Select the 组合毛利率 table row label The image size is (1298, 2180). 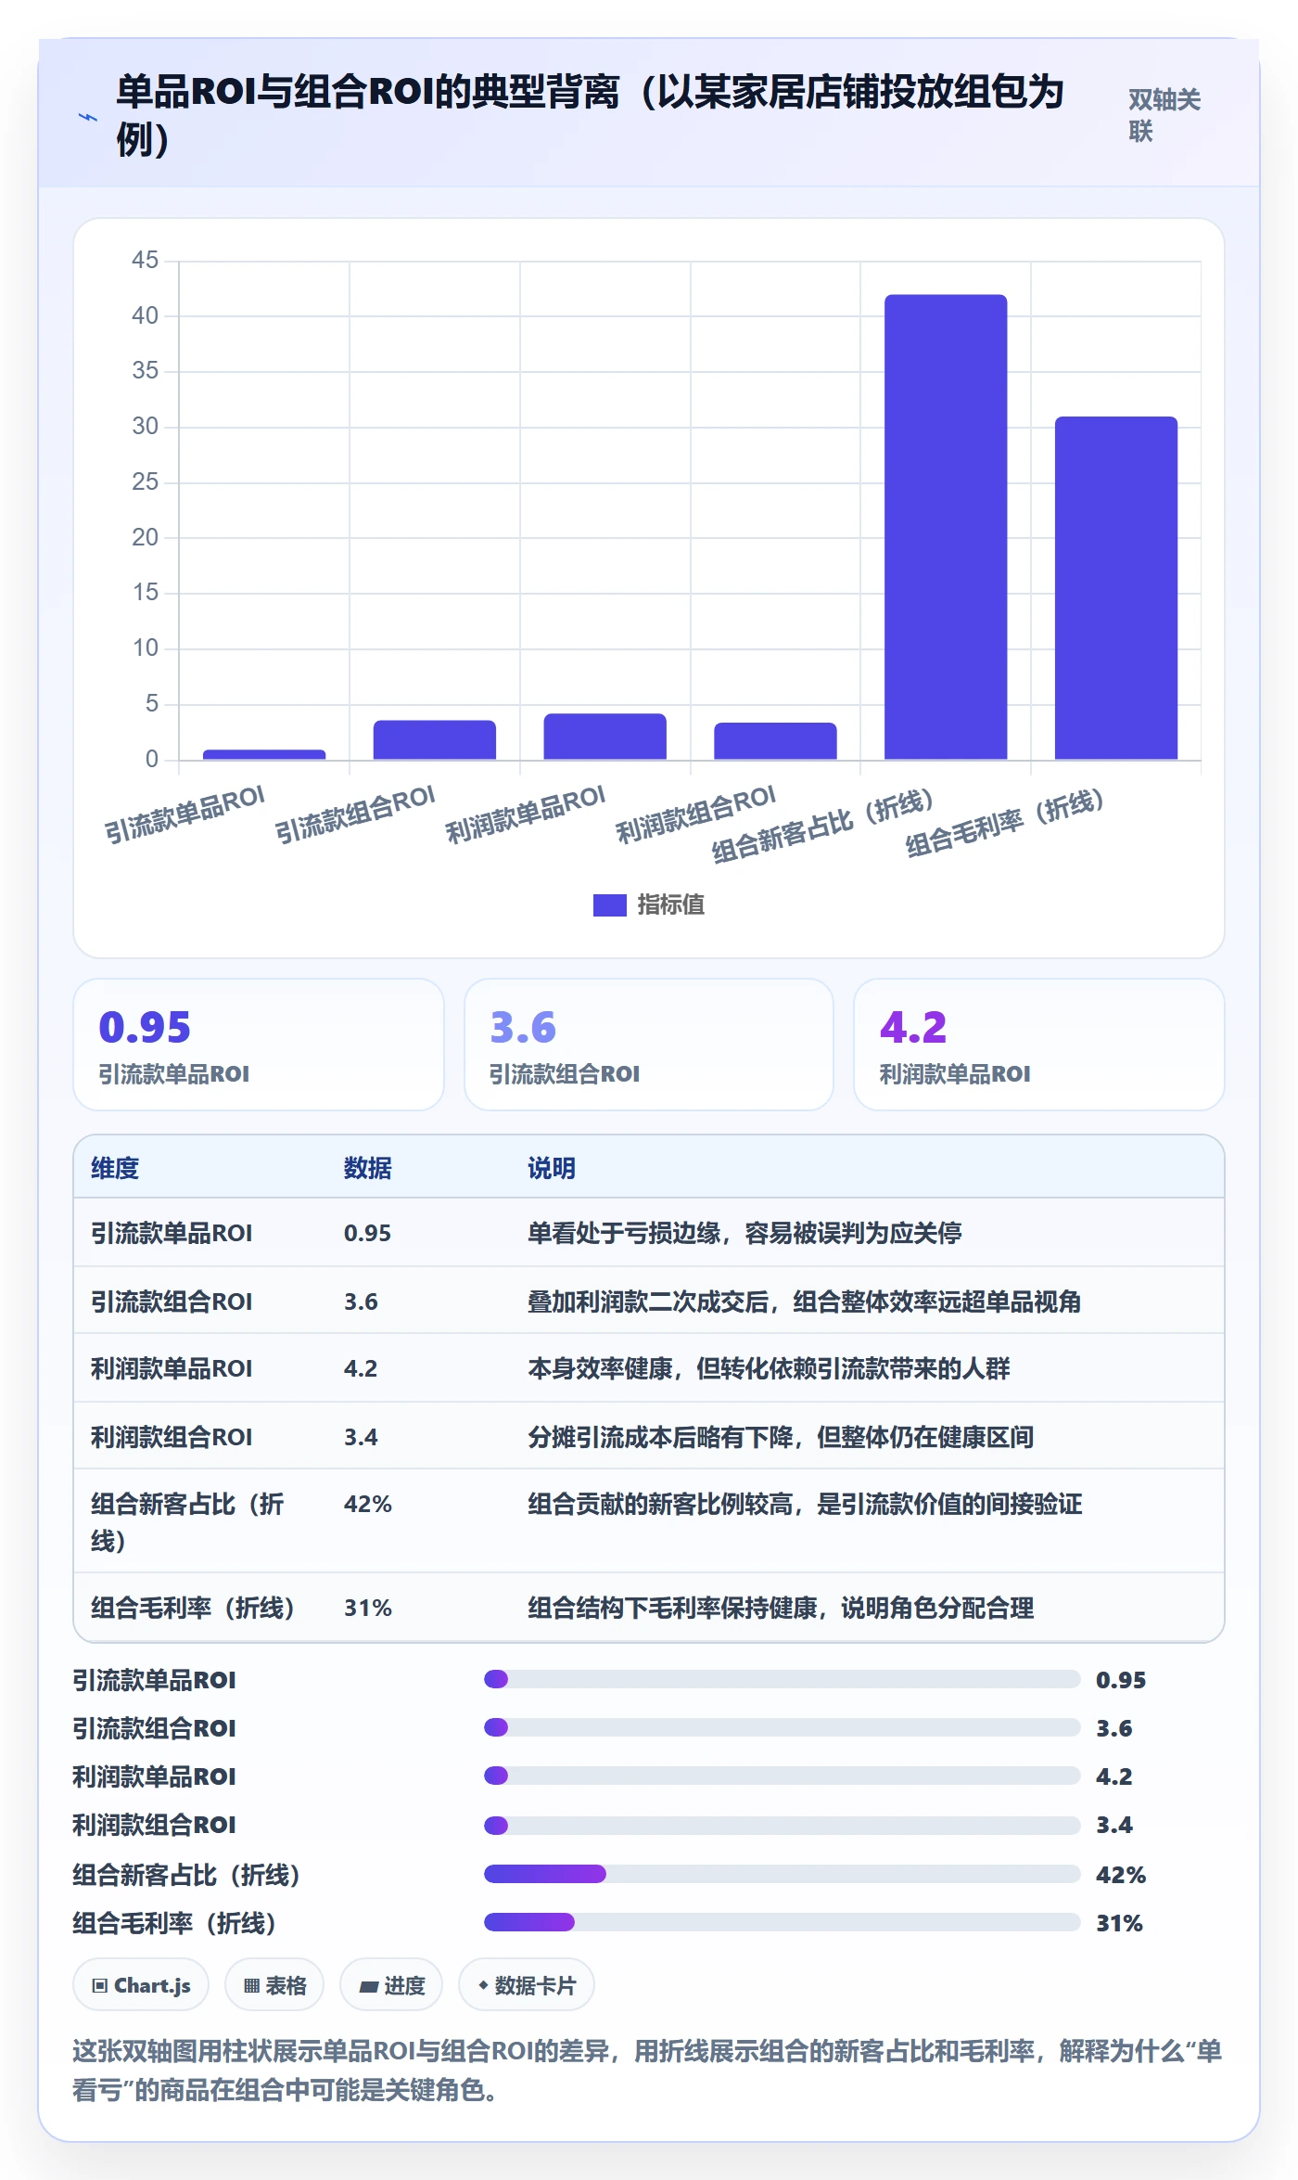coord(194,1608)
